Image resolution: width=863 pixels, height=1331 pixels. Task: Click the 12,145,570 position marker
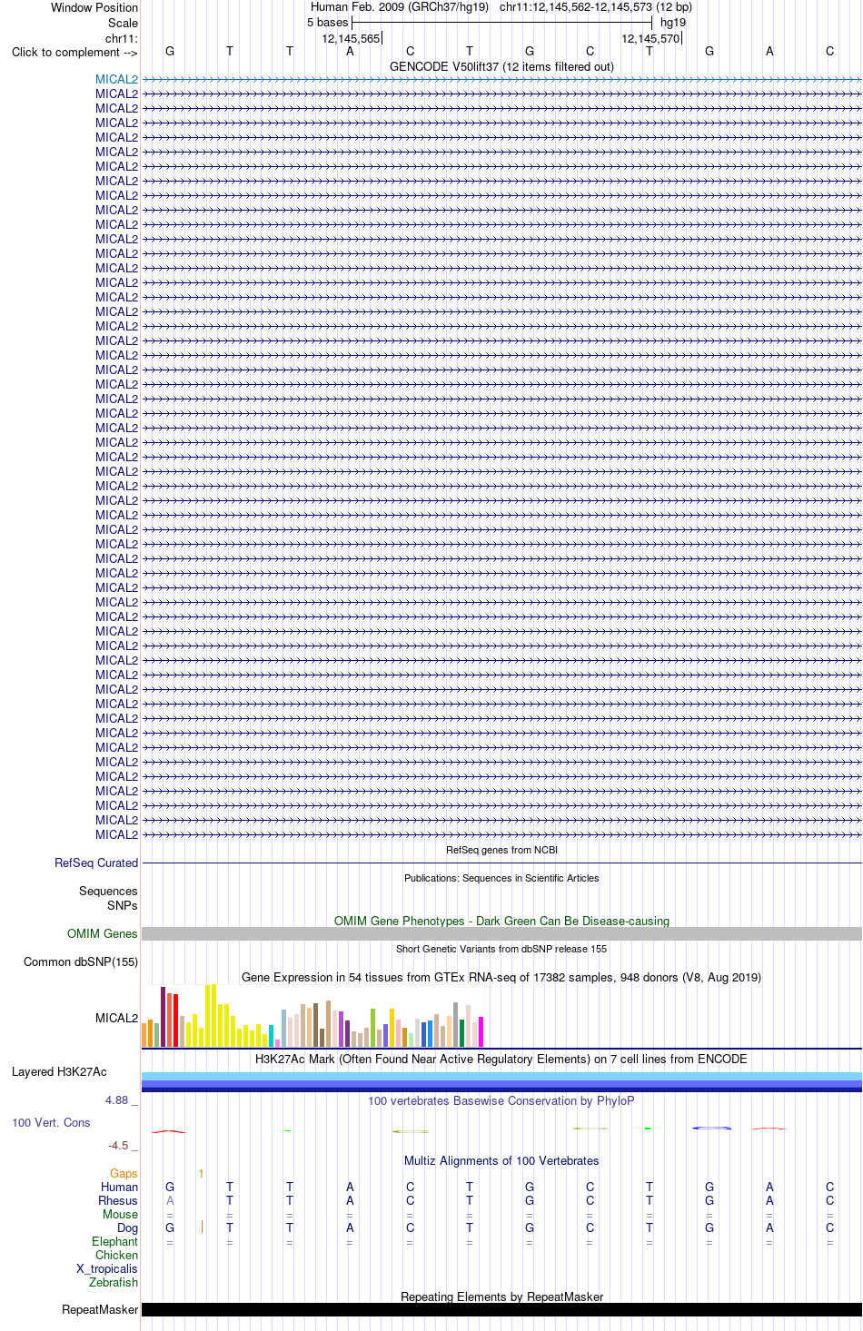coord(650,38)
